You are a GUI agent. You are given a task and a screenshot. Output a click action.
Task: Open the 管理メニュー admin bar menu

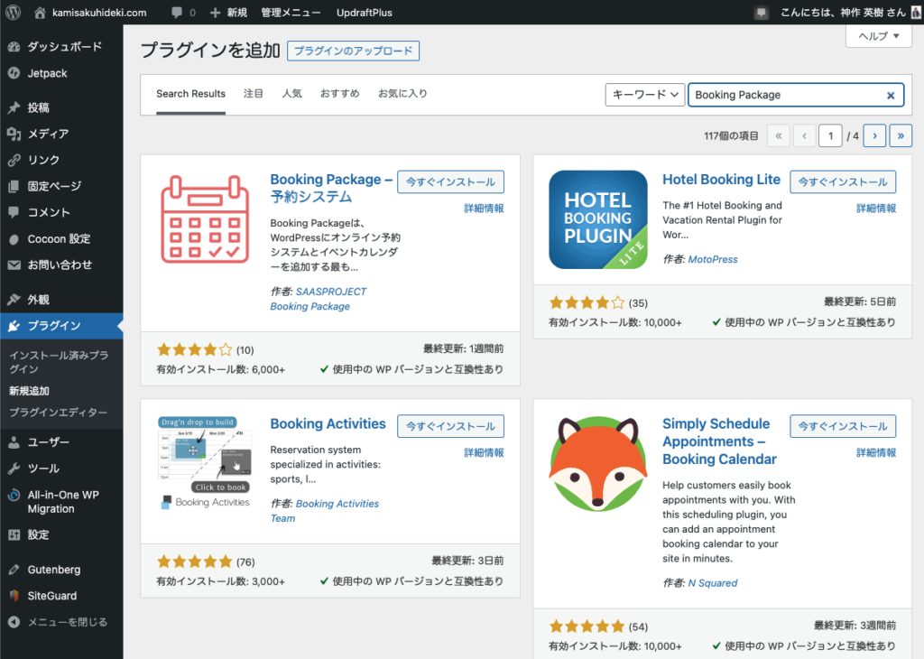coord(291,13)
